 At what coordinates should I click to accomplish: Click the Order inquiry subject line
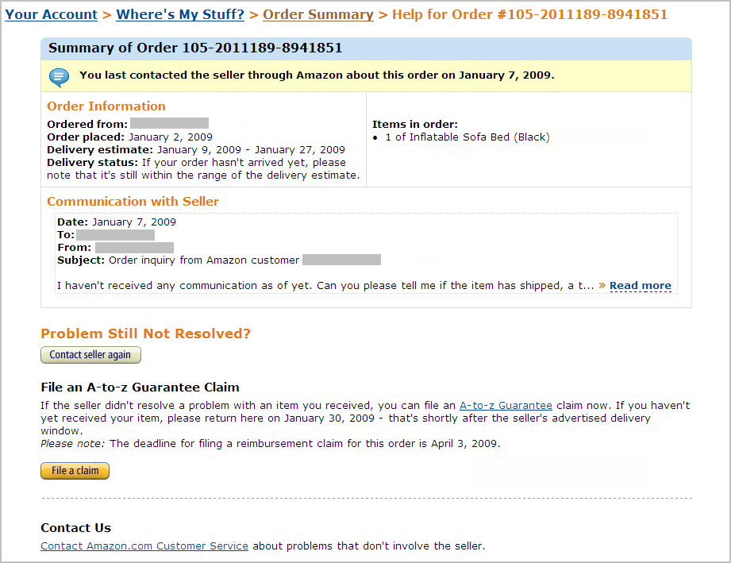pos(219,260)
